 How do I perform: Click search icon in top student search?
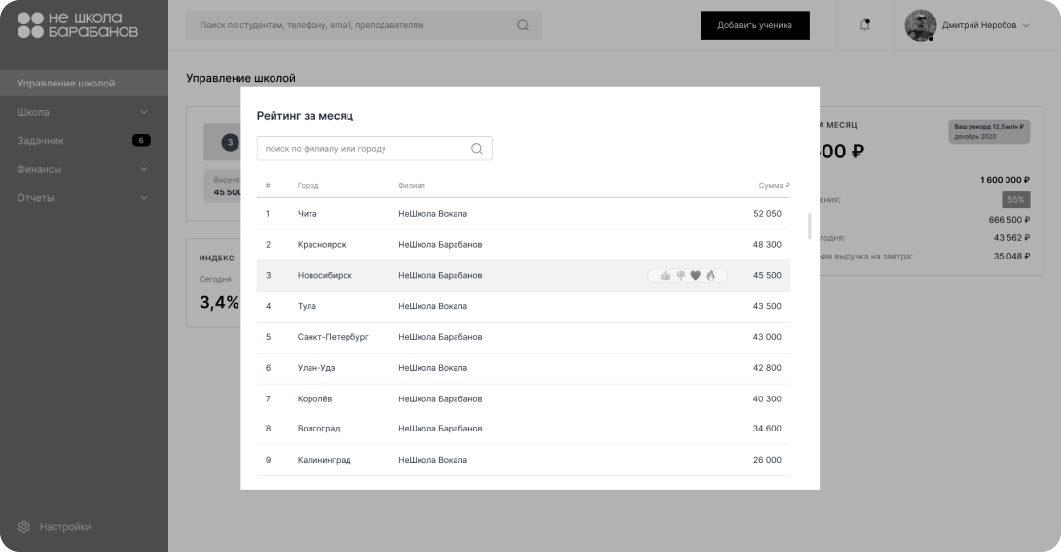pyautogui.click(x=523, y=25)
